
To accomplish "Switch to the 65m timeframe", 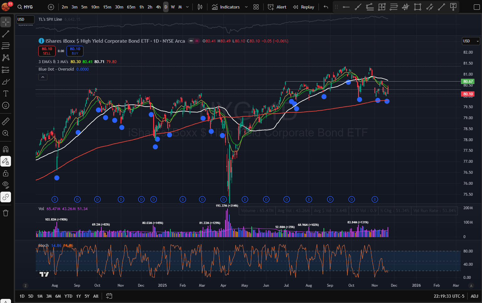I will pyautogui.click(x=131, y=7).
